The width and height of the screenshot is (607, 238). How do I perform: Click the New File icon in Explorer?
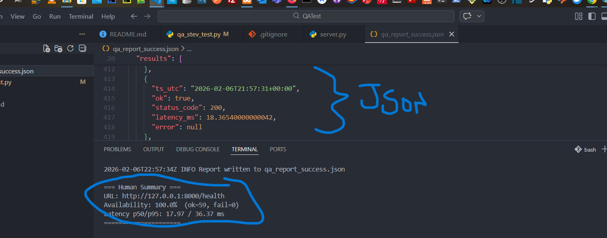point(47,49)
